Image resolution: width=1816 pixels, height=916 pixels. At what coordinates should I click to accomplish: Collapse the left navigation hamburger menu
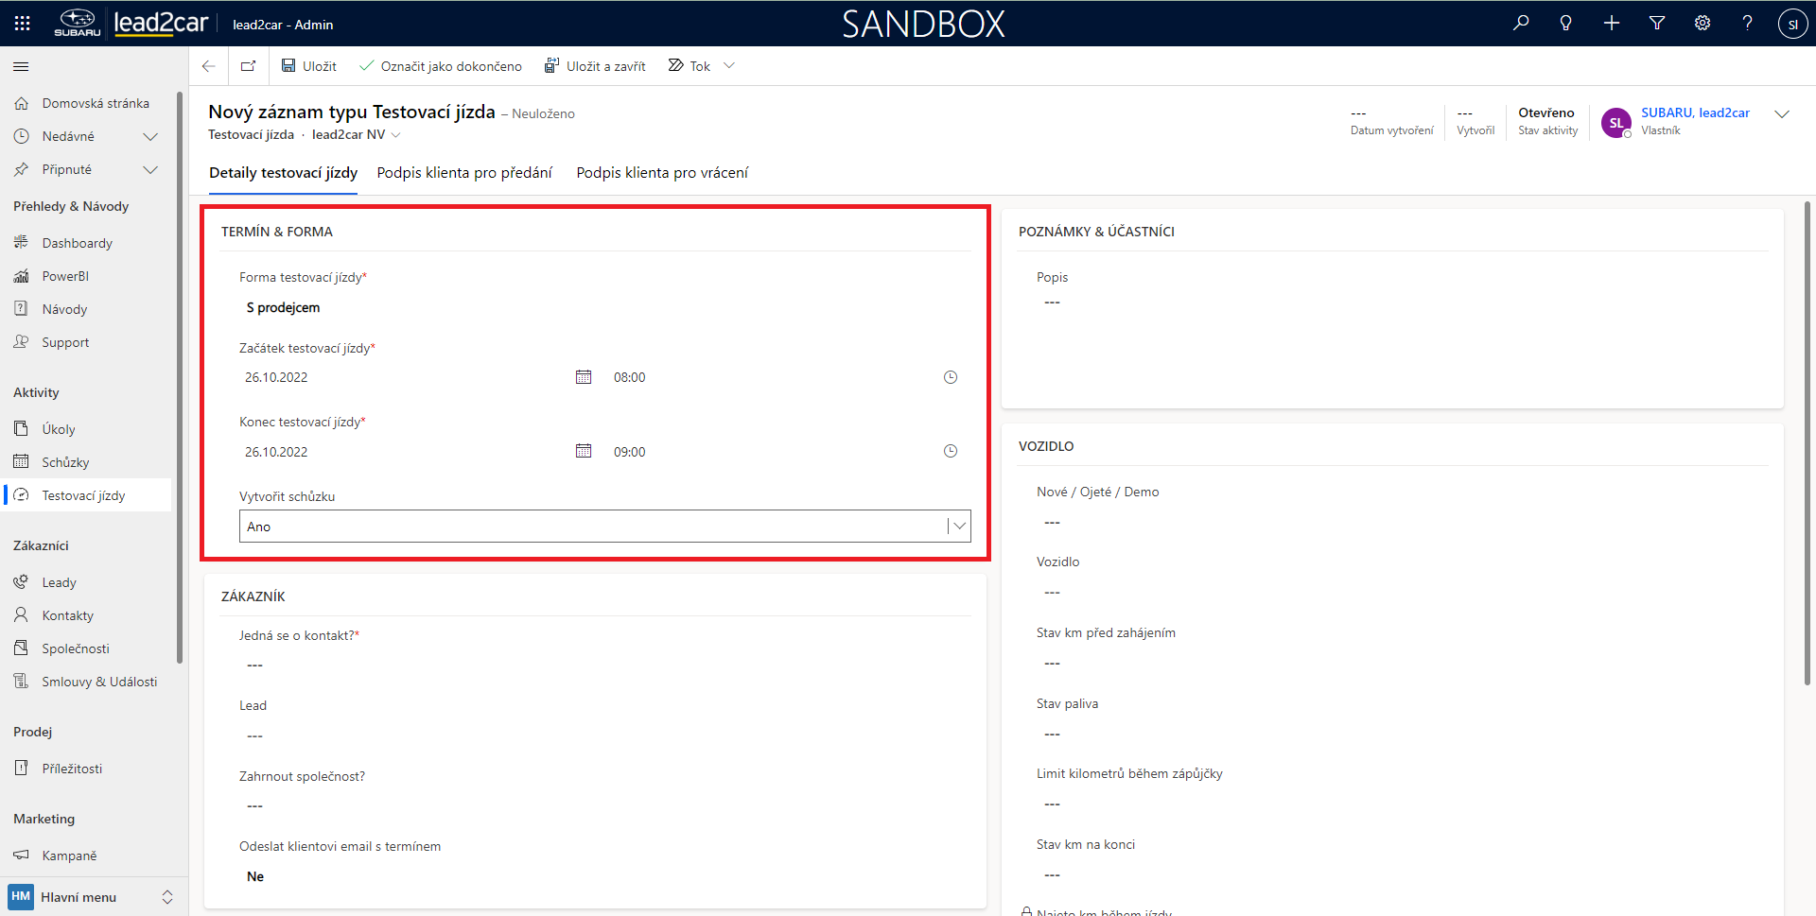[x=21, y=67]
